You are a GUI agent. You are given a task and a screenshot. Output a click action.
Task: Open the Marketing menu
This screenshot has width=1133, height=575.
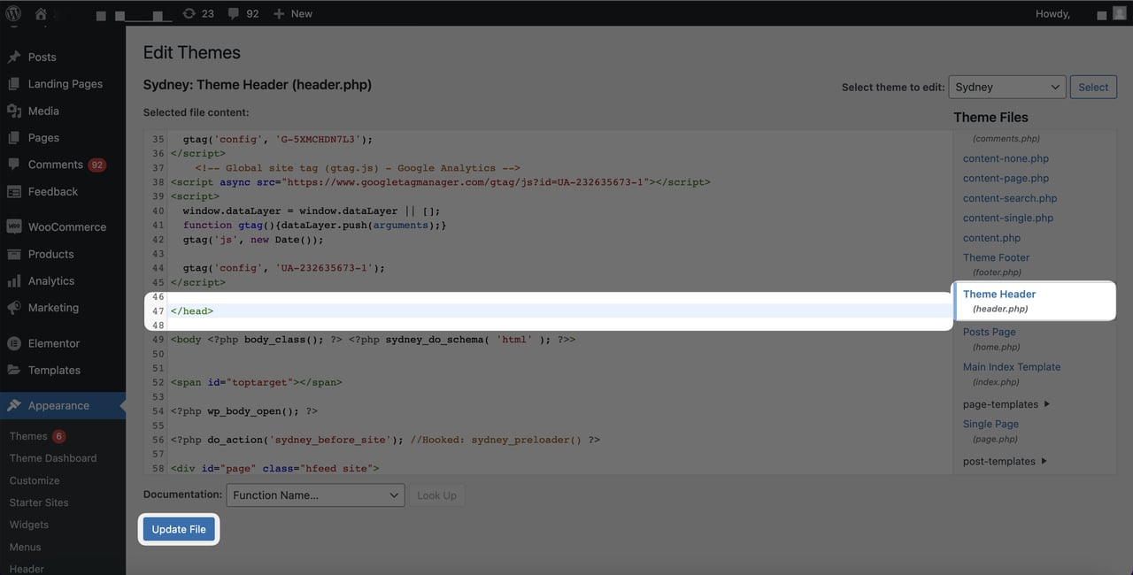click(53, 307)
